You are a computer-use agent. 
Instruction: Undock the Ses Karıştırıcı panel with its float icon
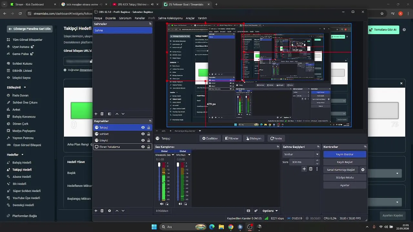[x=278, y=147]
